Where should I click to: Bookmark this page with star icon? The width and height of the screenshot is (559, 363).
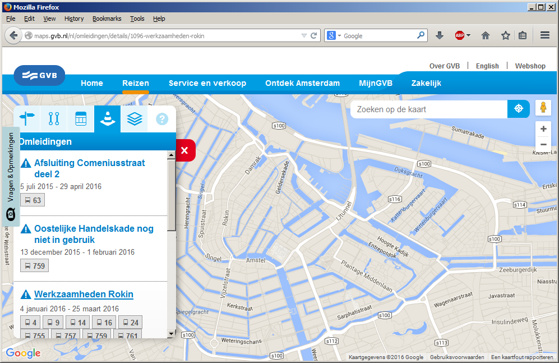tap(506, 35)
